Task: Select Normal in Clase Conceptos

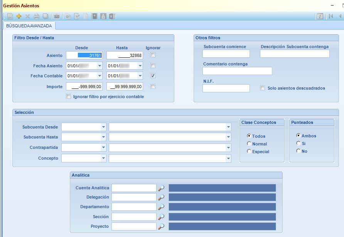Action: 249,144
